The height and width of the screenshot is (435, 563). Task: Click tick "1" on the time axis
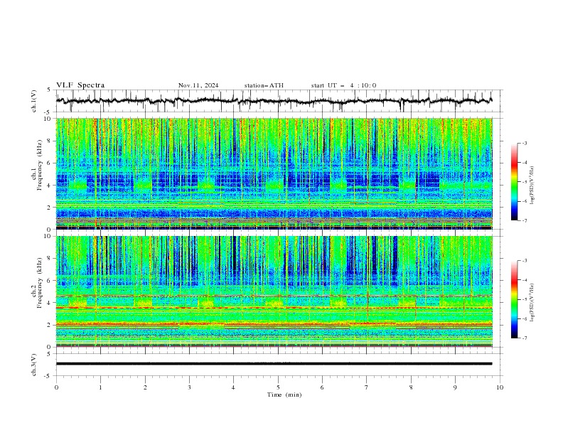[100, 387]
